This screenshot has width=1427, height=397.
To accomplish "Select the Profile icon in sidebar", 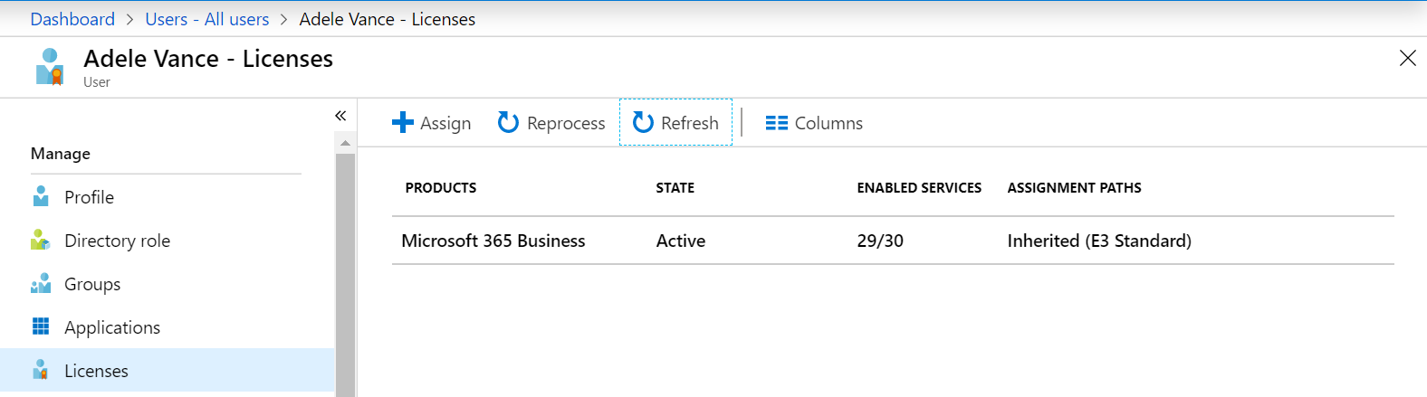I will (41, 196).
